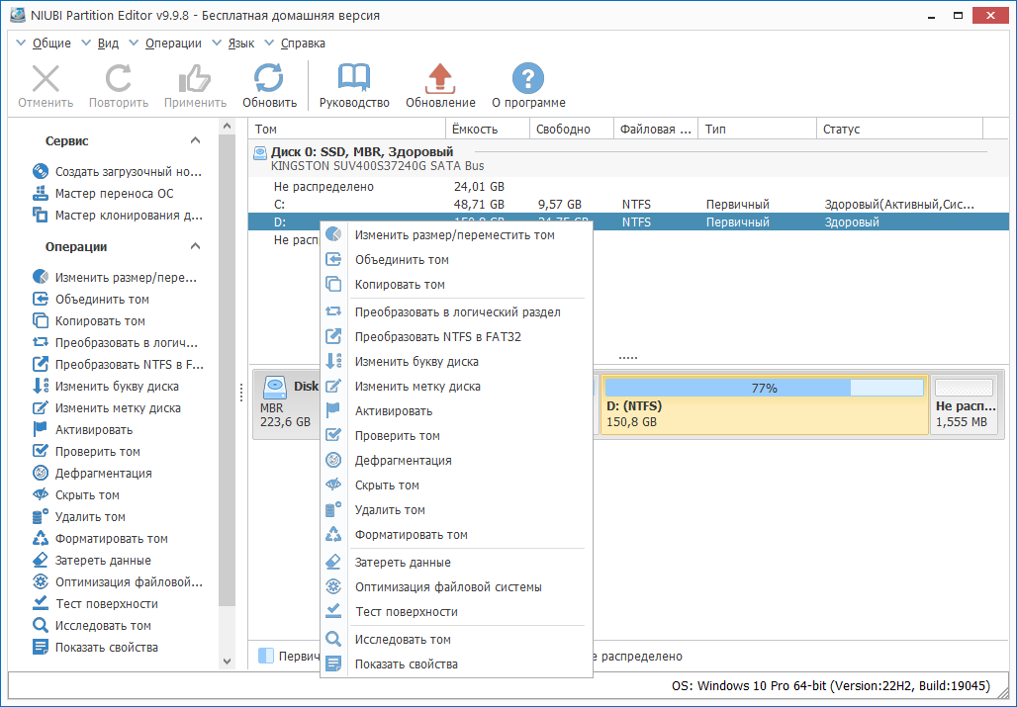
Task: Click sidebar Активировать flag icon
Action: [41, 430]
